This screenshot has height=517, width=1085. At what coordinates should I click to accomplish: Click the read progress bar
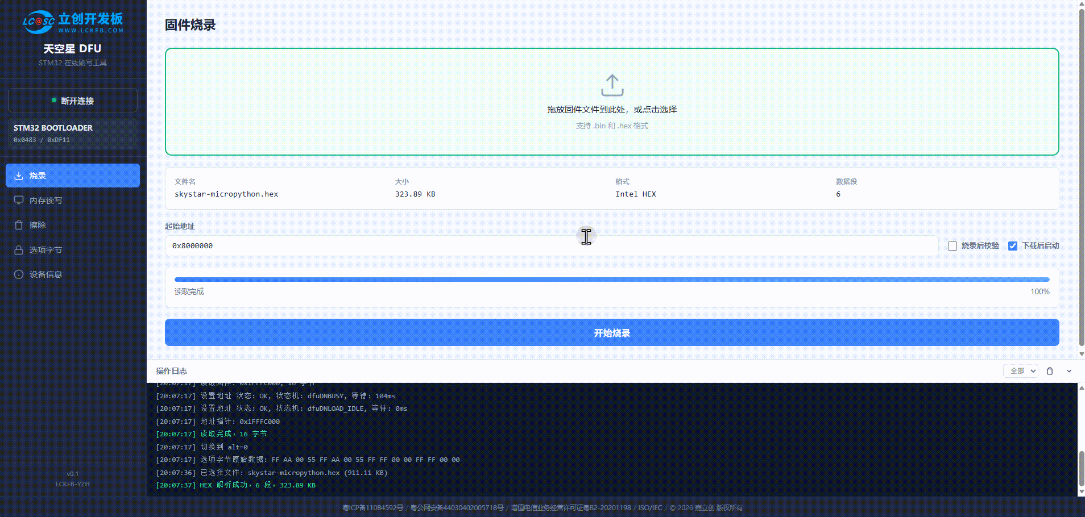[x=612, y=280]
